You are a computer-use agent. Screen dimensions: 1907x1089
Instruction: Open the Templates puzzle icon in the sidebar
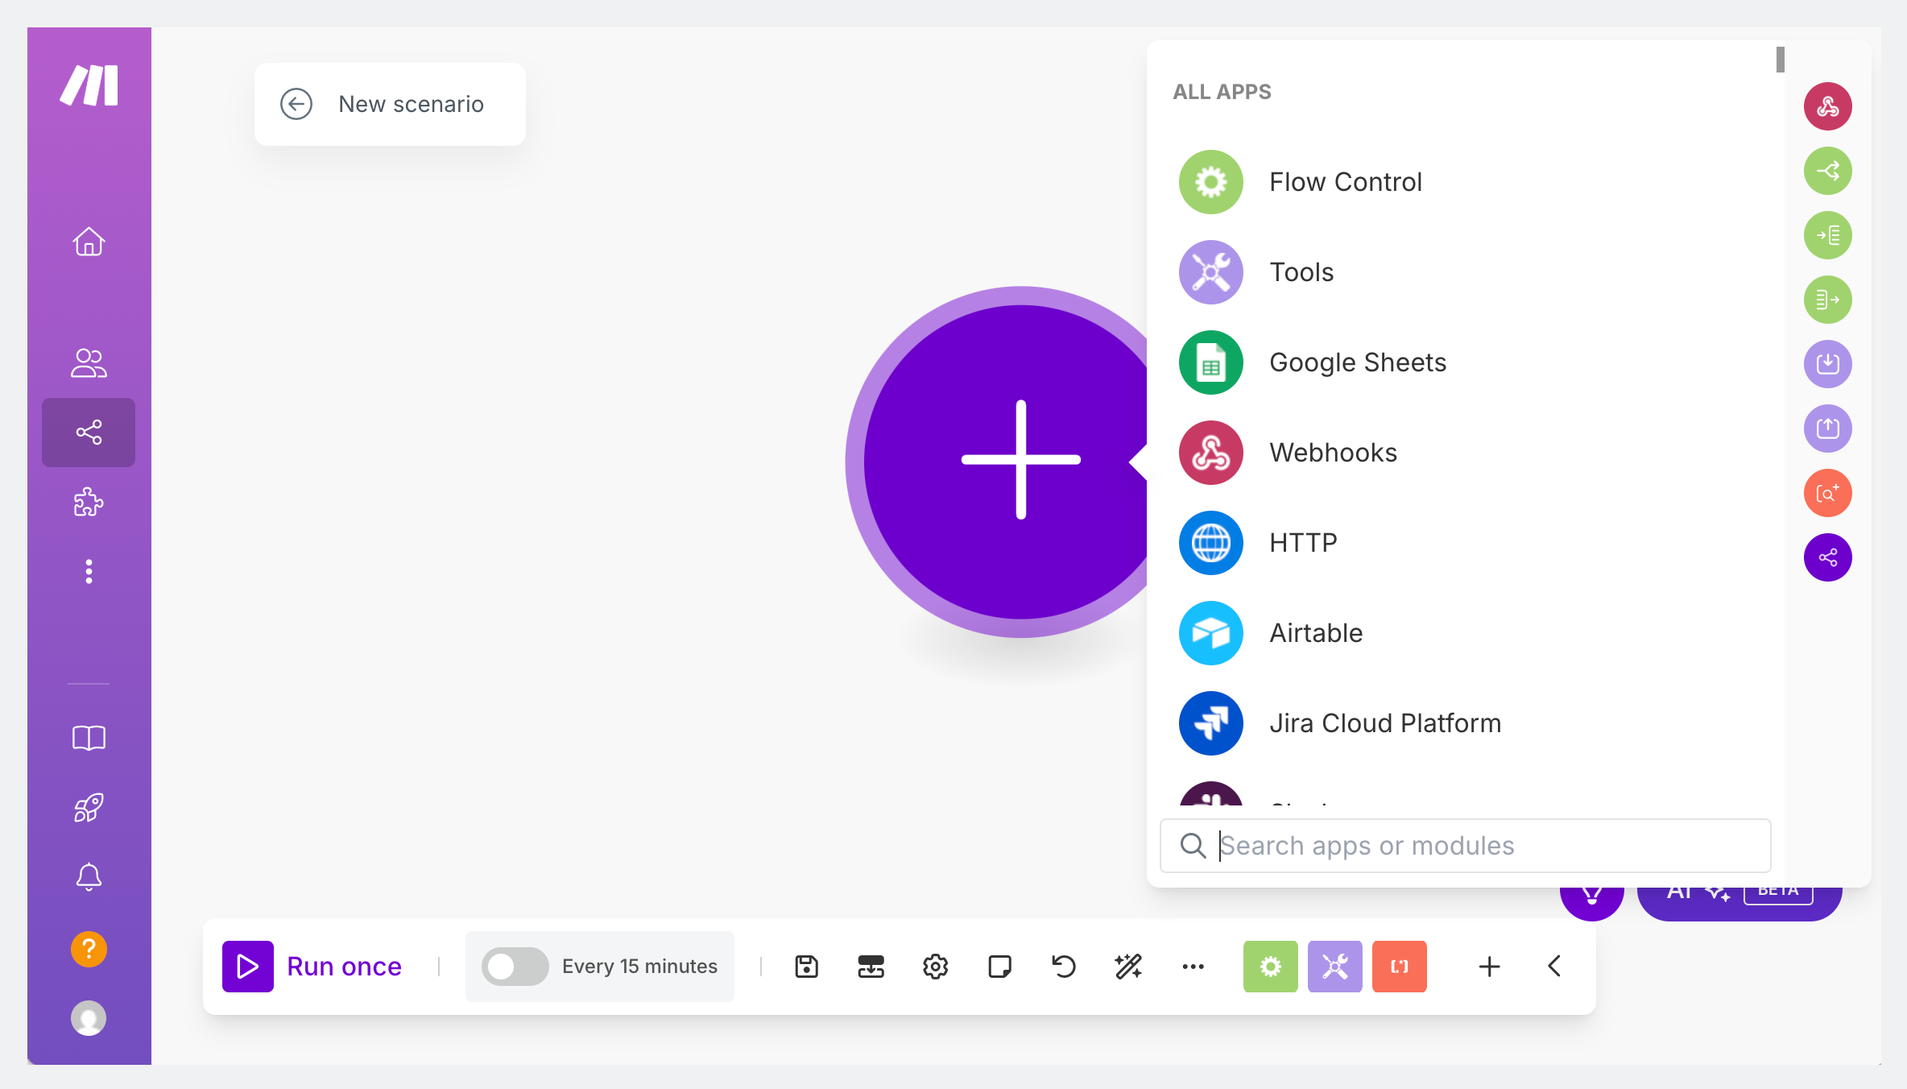click(x=89, y=501)
